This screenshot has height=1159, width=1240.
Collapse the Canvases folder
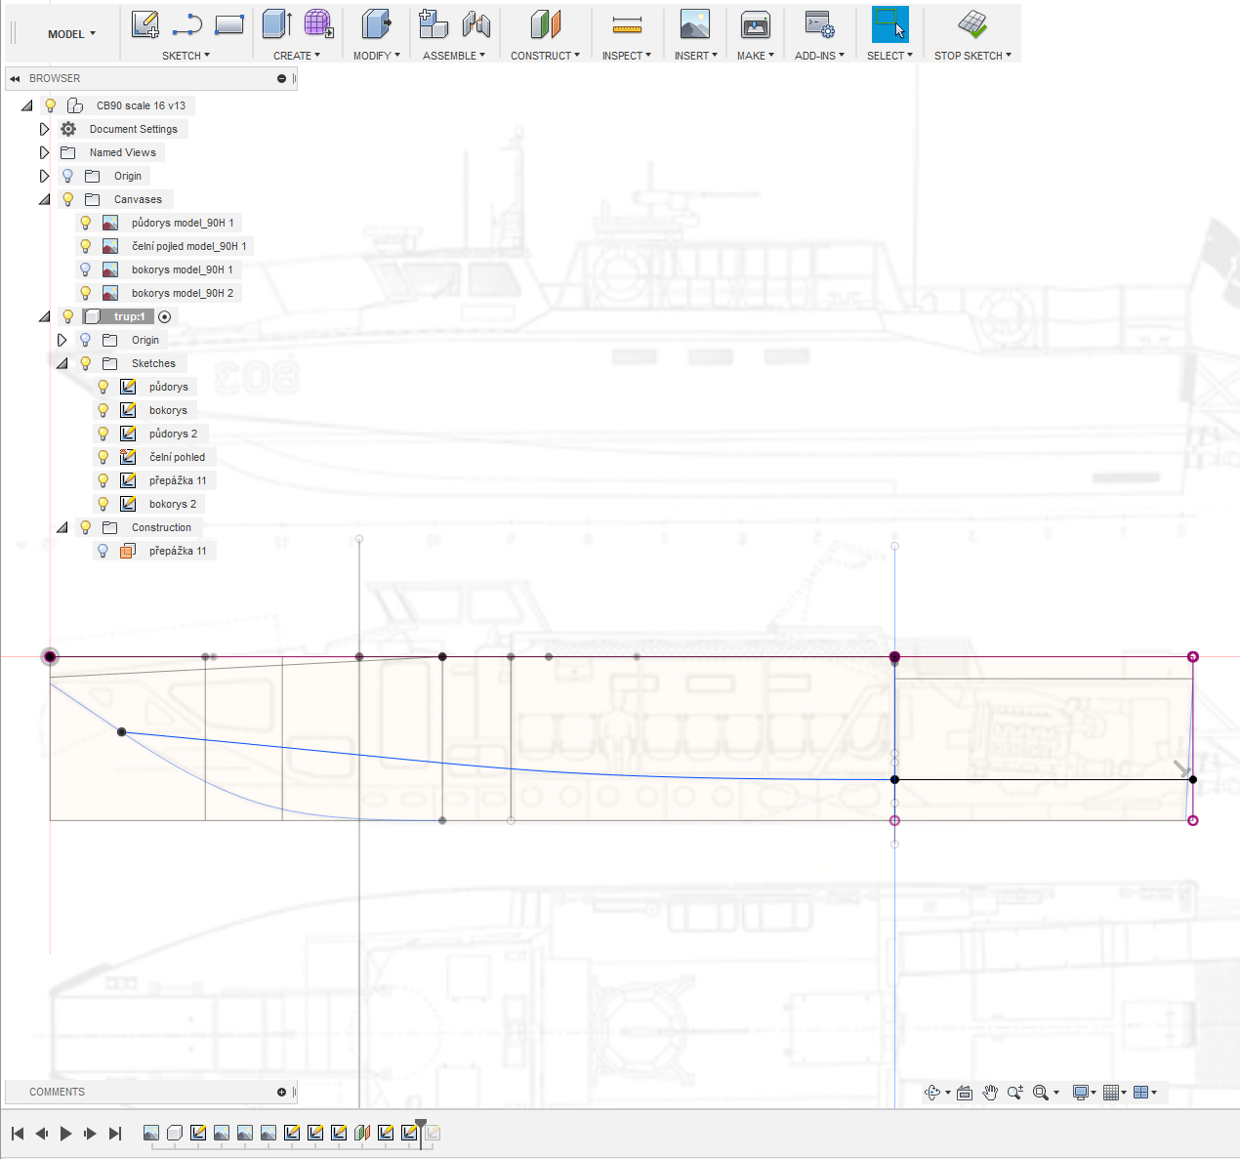44,199
